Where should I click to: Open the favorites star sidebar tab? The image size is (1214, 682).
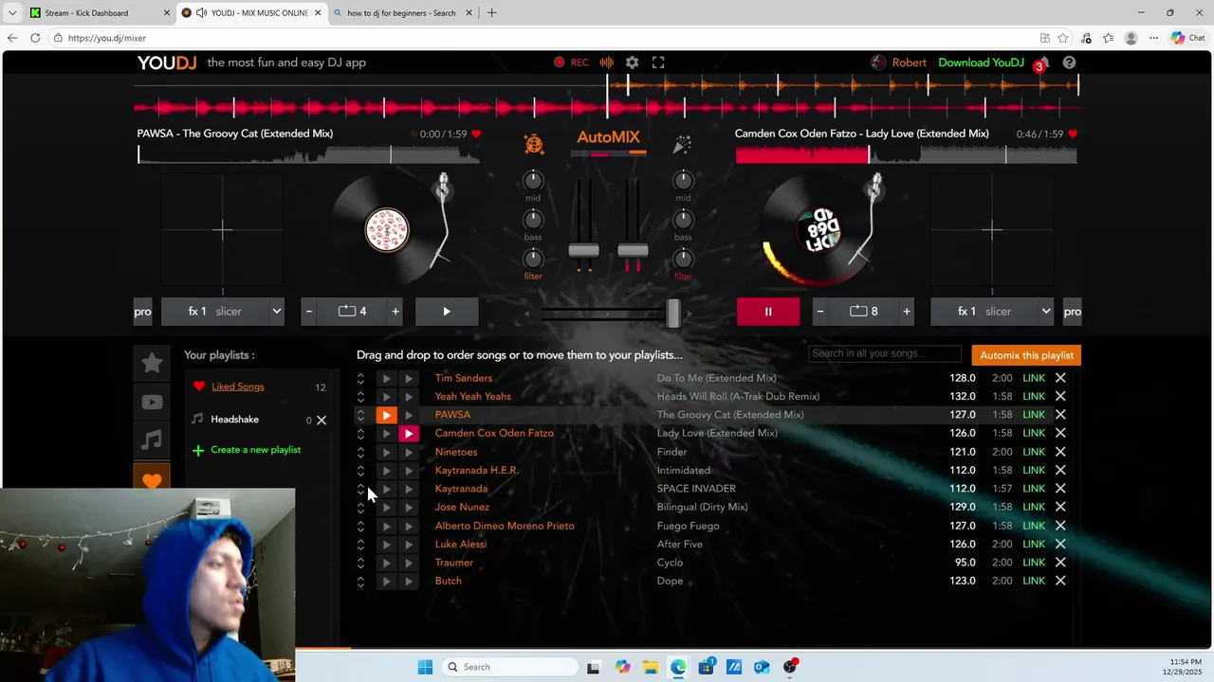pos(152,363)
